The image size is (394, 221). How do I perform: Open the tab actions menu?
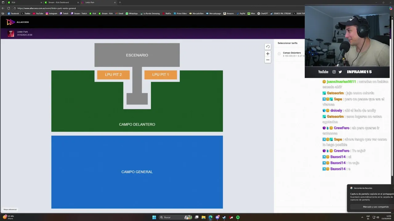3,2
